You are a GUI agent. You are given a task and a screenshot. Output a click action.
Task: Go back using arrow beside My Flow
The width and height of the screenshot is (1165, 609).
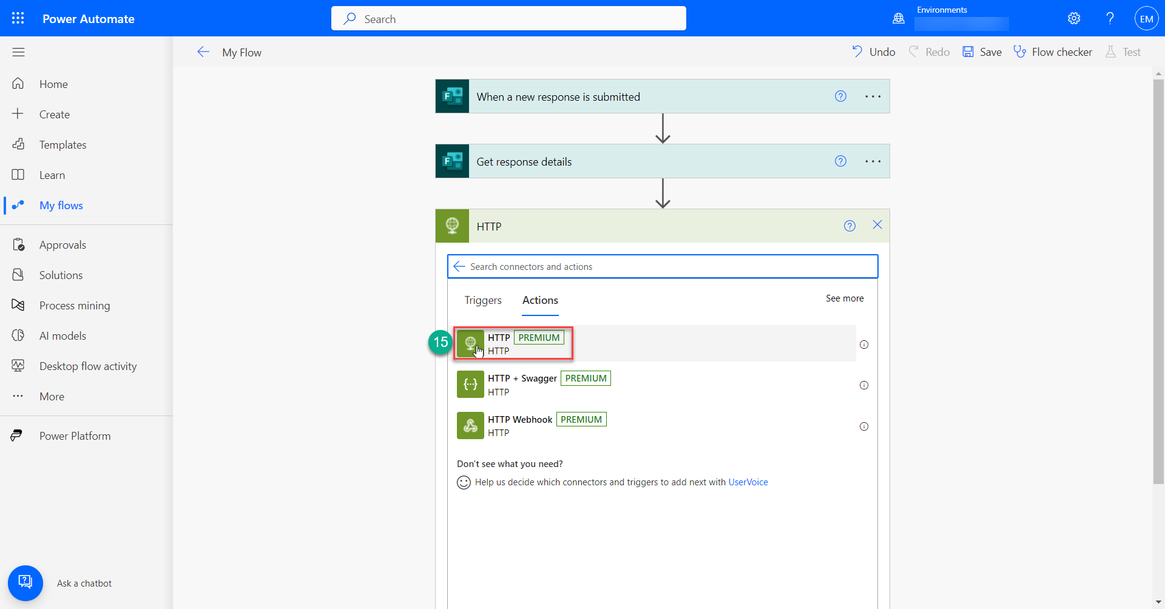(x=203, y=52)
